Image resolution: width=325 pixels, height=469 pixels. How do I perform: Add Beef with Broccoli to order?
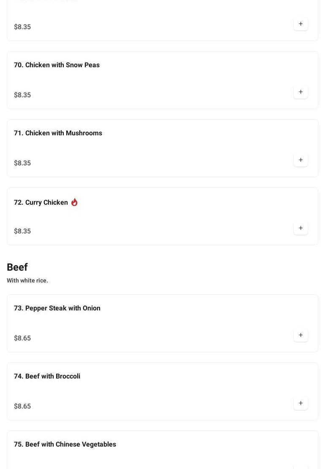(301, 403)
